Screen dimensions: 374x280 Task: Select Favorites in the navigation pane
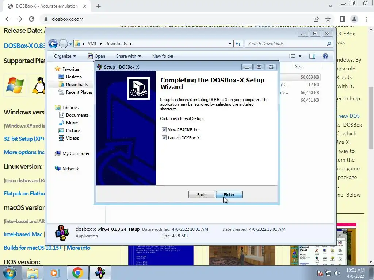pos(71,69)
